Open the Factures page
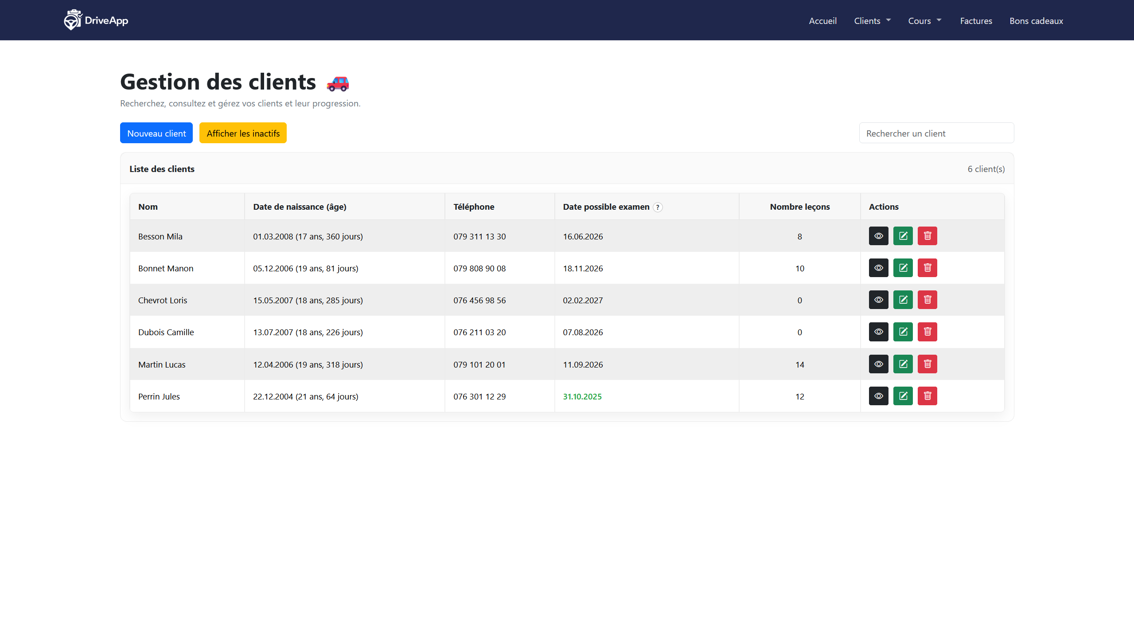This screenshot has width=1134, height=638. pyautogui.click(x=976, y=21)
